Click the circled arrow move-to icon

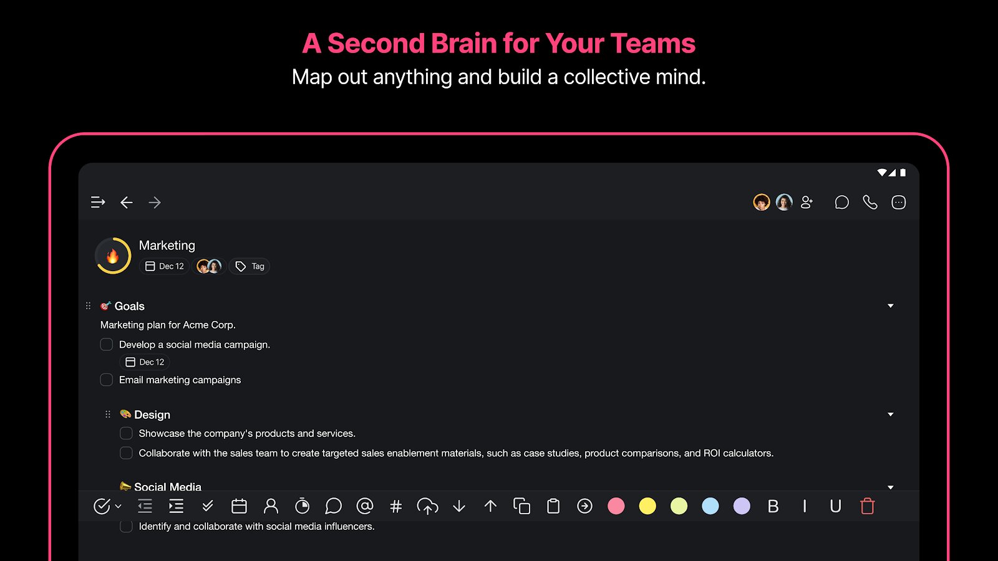584,506
